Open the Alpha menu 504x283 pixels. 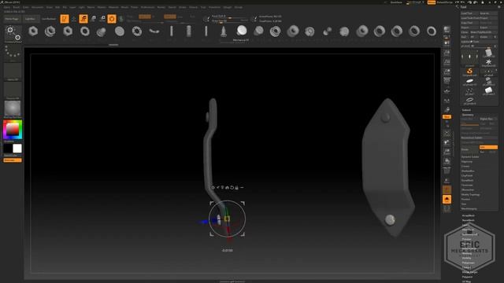[7, 7]
